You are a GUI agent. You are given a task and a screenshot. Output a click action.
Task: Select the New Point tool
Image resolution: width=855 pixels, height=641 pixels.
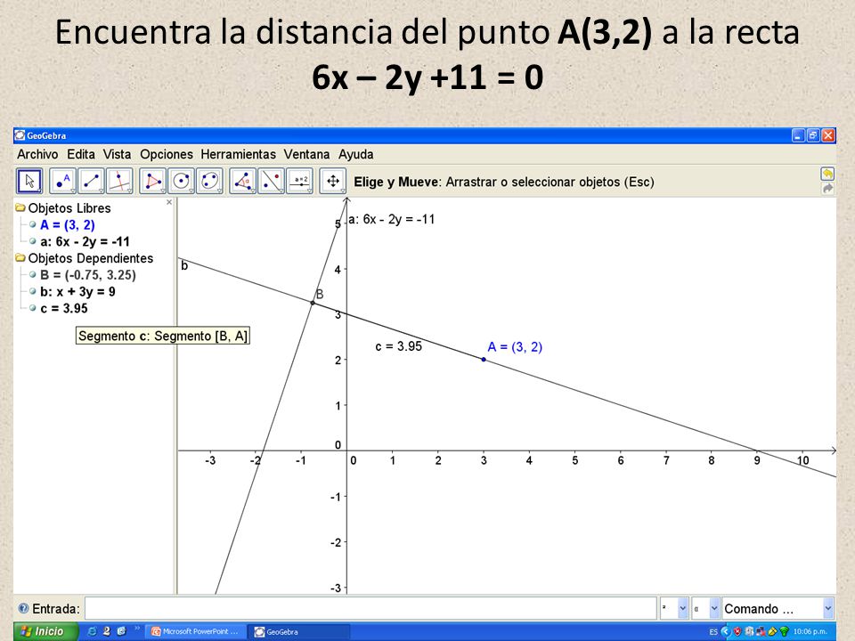tap(62, 181)
